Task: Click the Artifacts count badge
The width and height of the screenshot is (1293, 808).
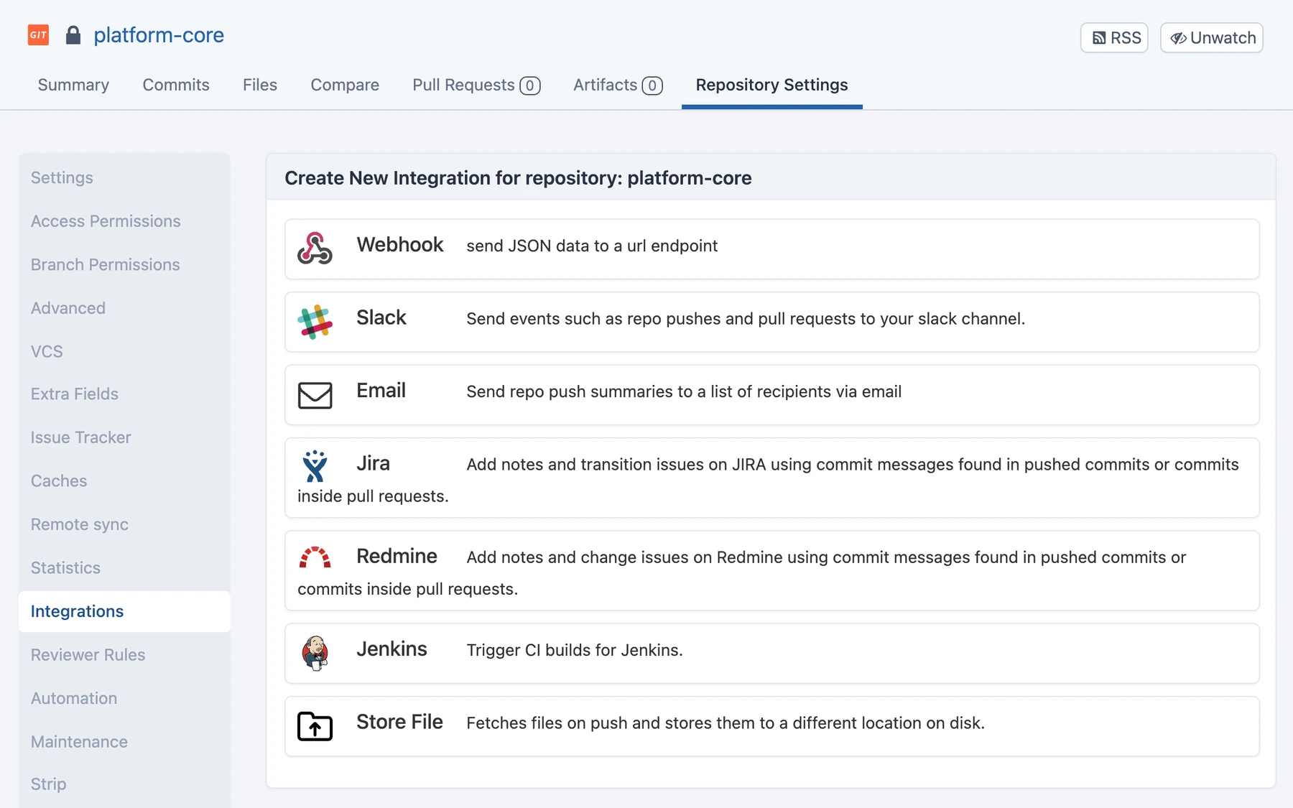Action: [652, 85]
